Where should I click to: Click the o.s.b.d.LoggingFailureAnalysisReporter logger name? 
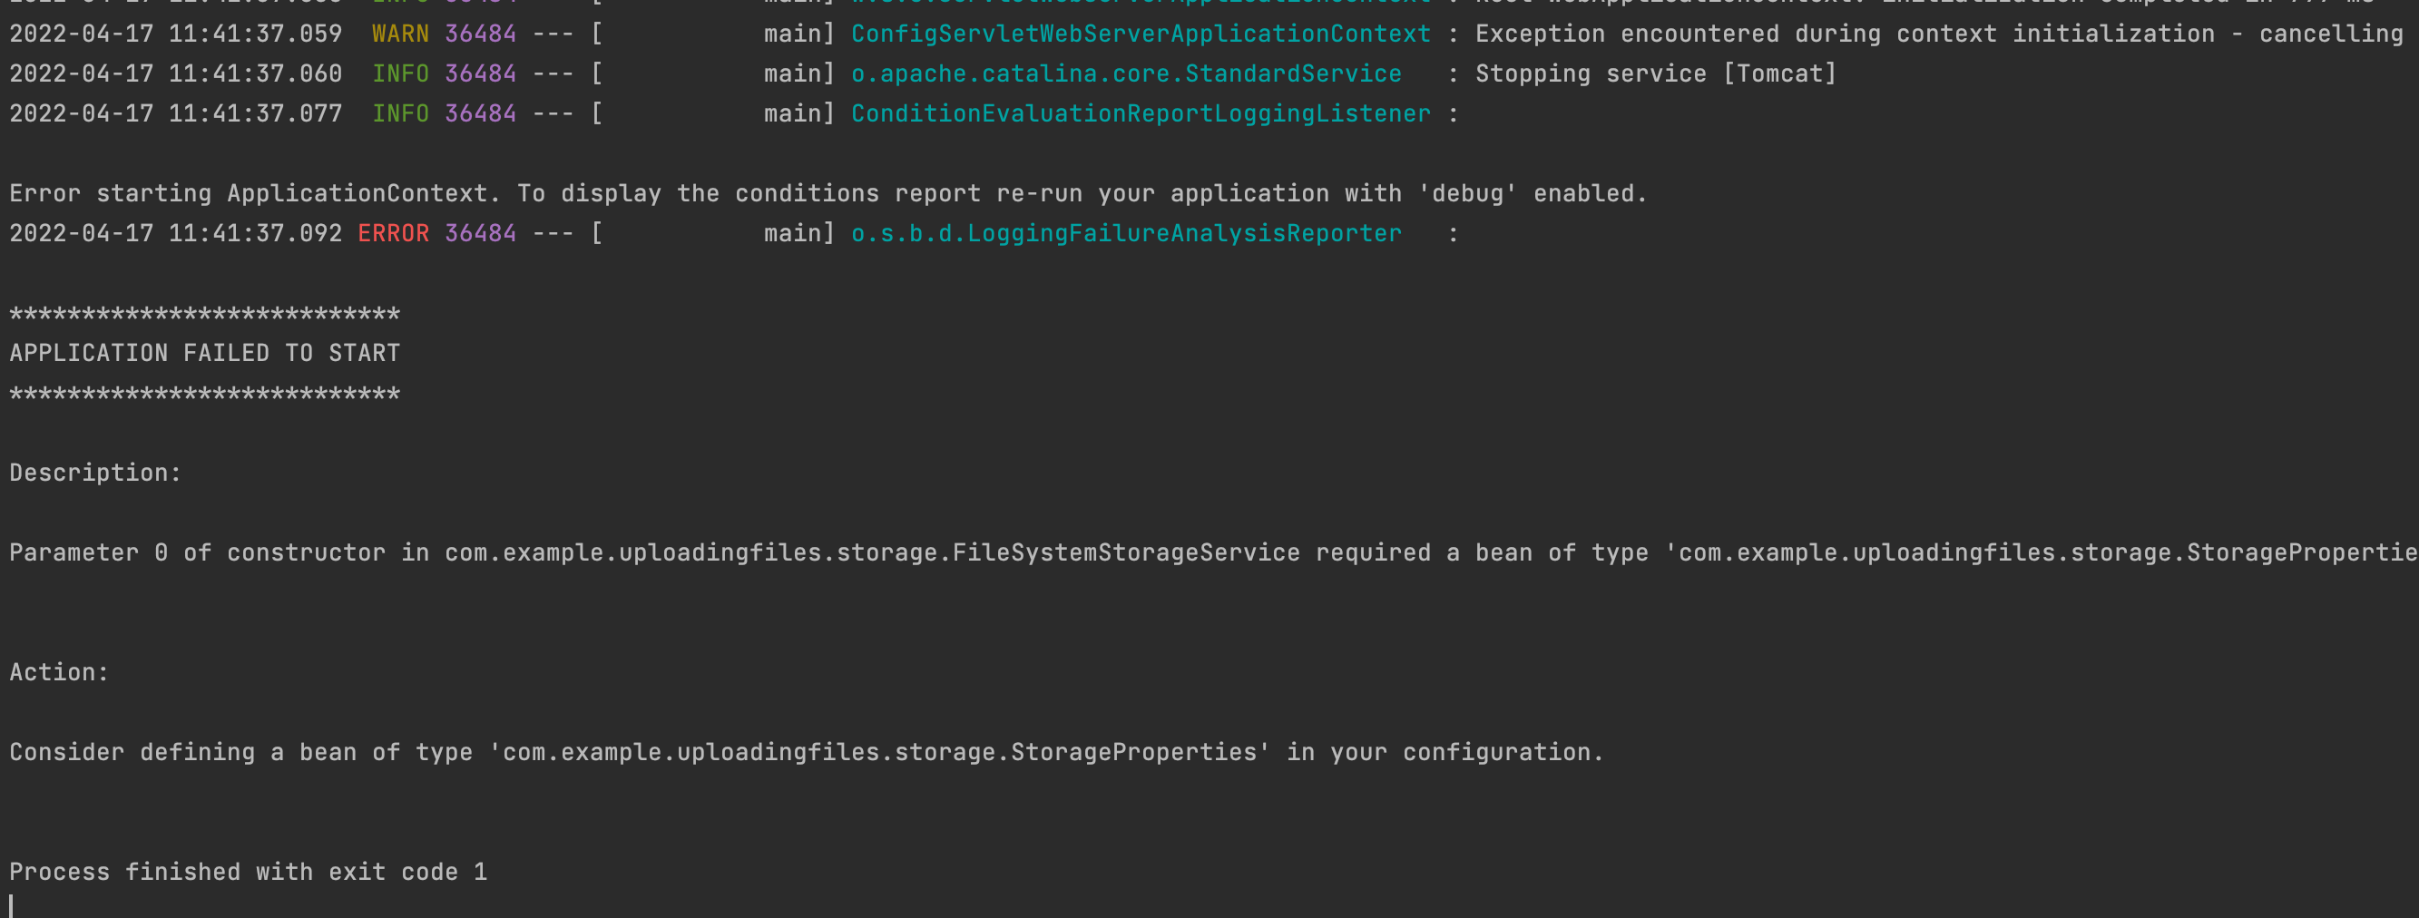pyautogui.click(x=1126, y=233)
